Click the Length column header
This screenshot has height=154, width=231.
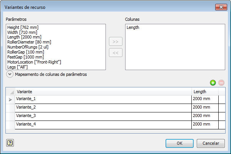tap(204, 92)
